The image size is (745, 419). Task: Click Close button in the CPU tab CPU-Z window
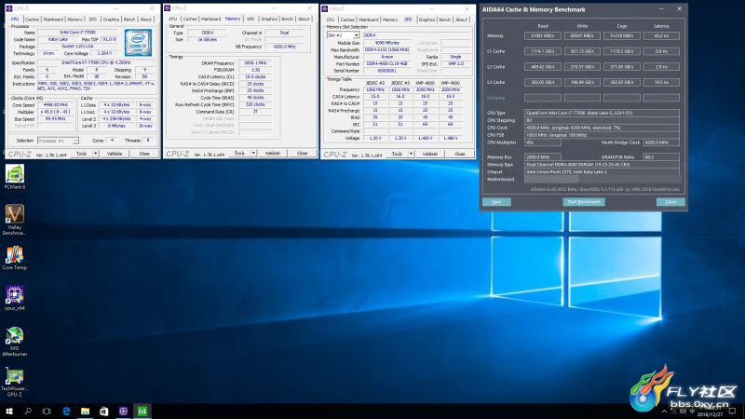tap(144, 154)
